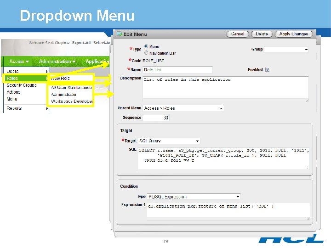Screen dimensions: 331x248
Task: Expand the Administration menu in the navigation bar
Action: tap(57, 62)
